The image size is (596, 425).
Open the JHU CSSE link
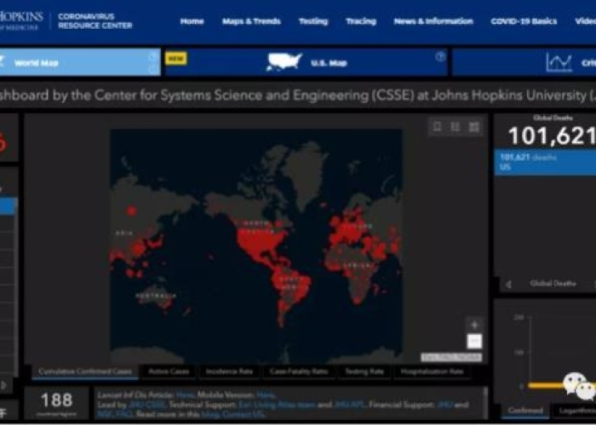pyautogui.click(x=147, y=405)
